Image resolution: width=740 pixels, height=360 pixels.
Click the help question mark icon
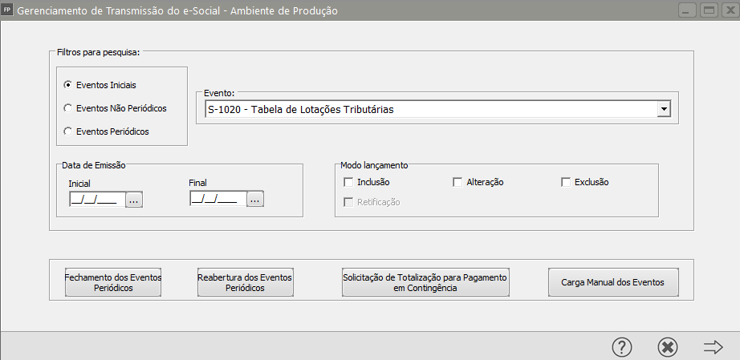pyautogui.click(x=622, y=346)
